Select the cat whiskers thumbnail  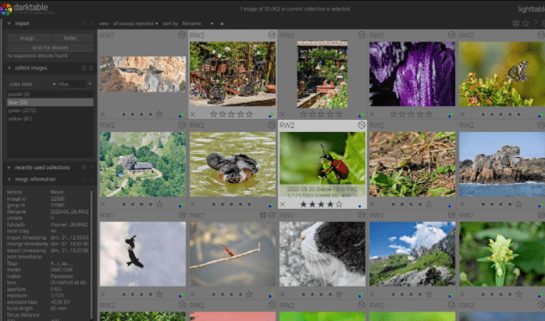pyautogui.click(x=322, y=254)
